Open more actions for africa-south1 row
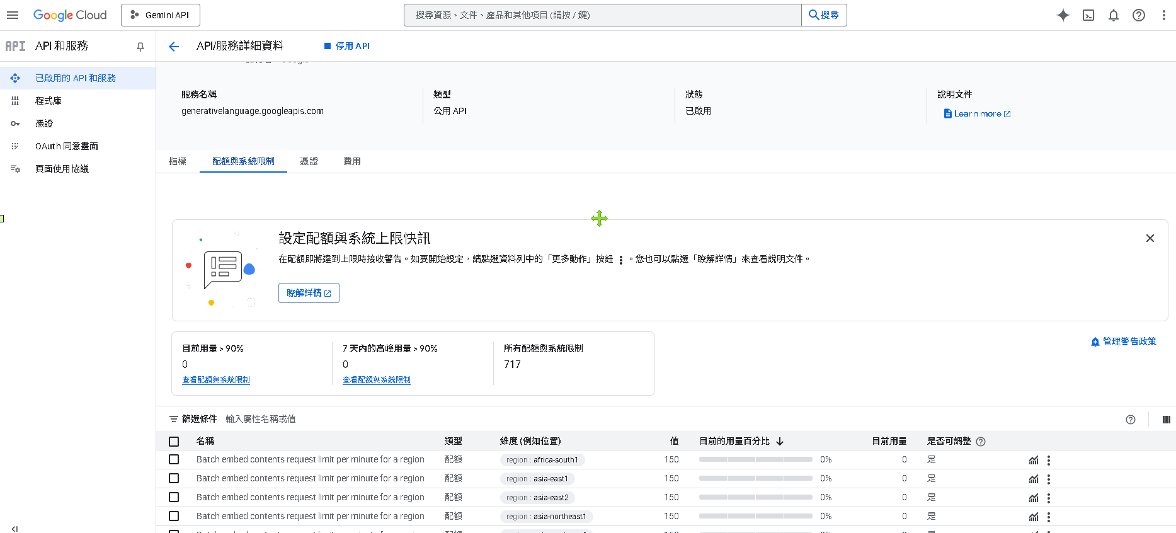This screenshot has height=533, width=1176. point(1049,461)
